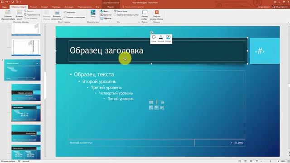
Task: Switch to slide sorter view in status bar
Action: click(x=246, y=161)
